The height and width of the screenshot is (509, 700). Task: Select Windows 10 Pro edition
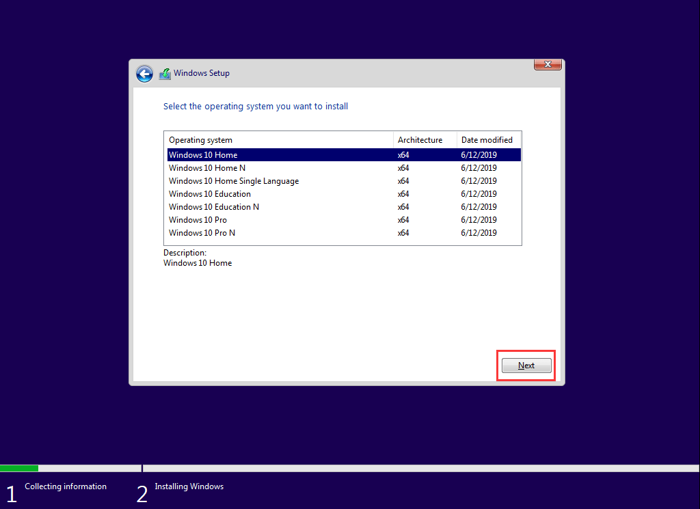(198, 220)
